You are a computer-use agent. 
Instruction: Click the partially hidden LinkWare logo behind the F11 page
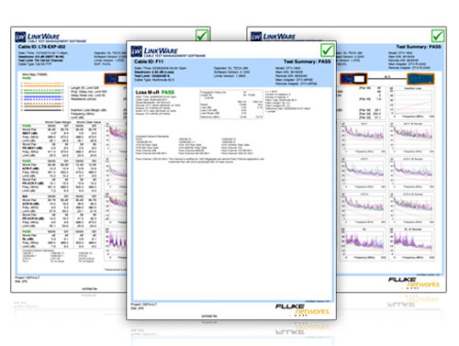[274, 36]
